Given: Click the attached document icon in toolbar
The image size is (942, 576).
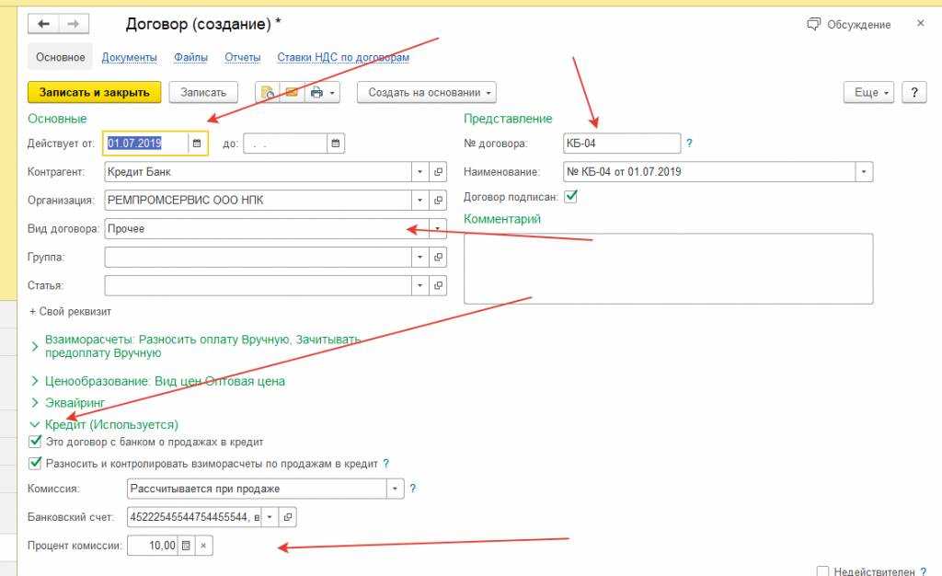Looking at the screenshot, I should 268,93.
